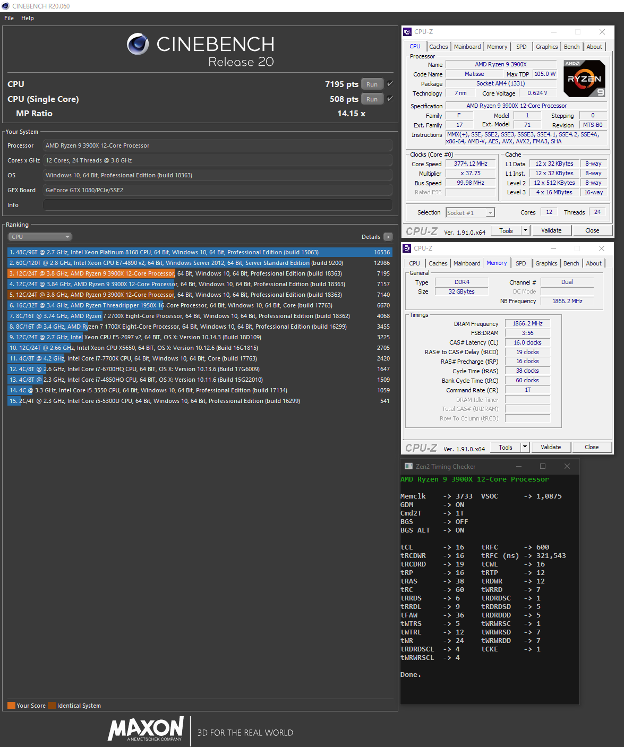The height and width of the screenshot is (747, 624).
Task: Open Graphics tab in lower CPU-Z window
Action: (546, 263)
